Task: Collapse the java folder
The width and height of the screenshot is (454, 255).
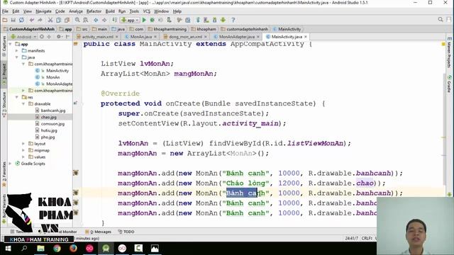Action: [17, 57]
